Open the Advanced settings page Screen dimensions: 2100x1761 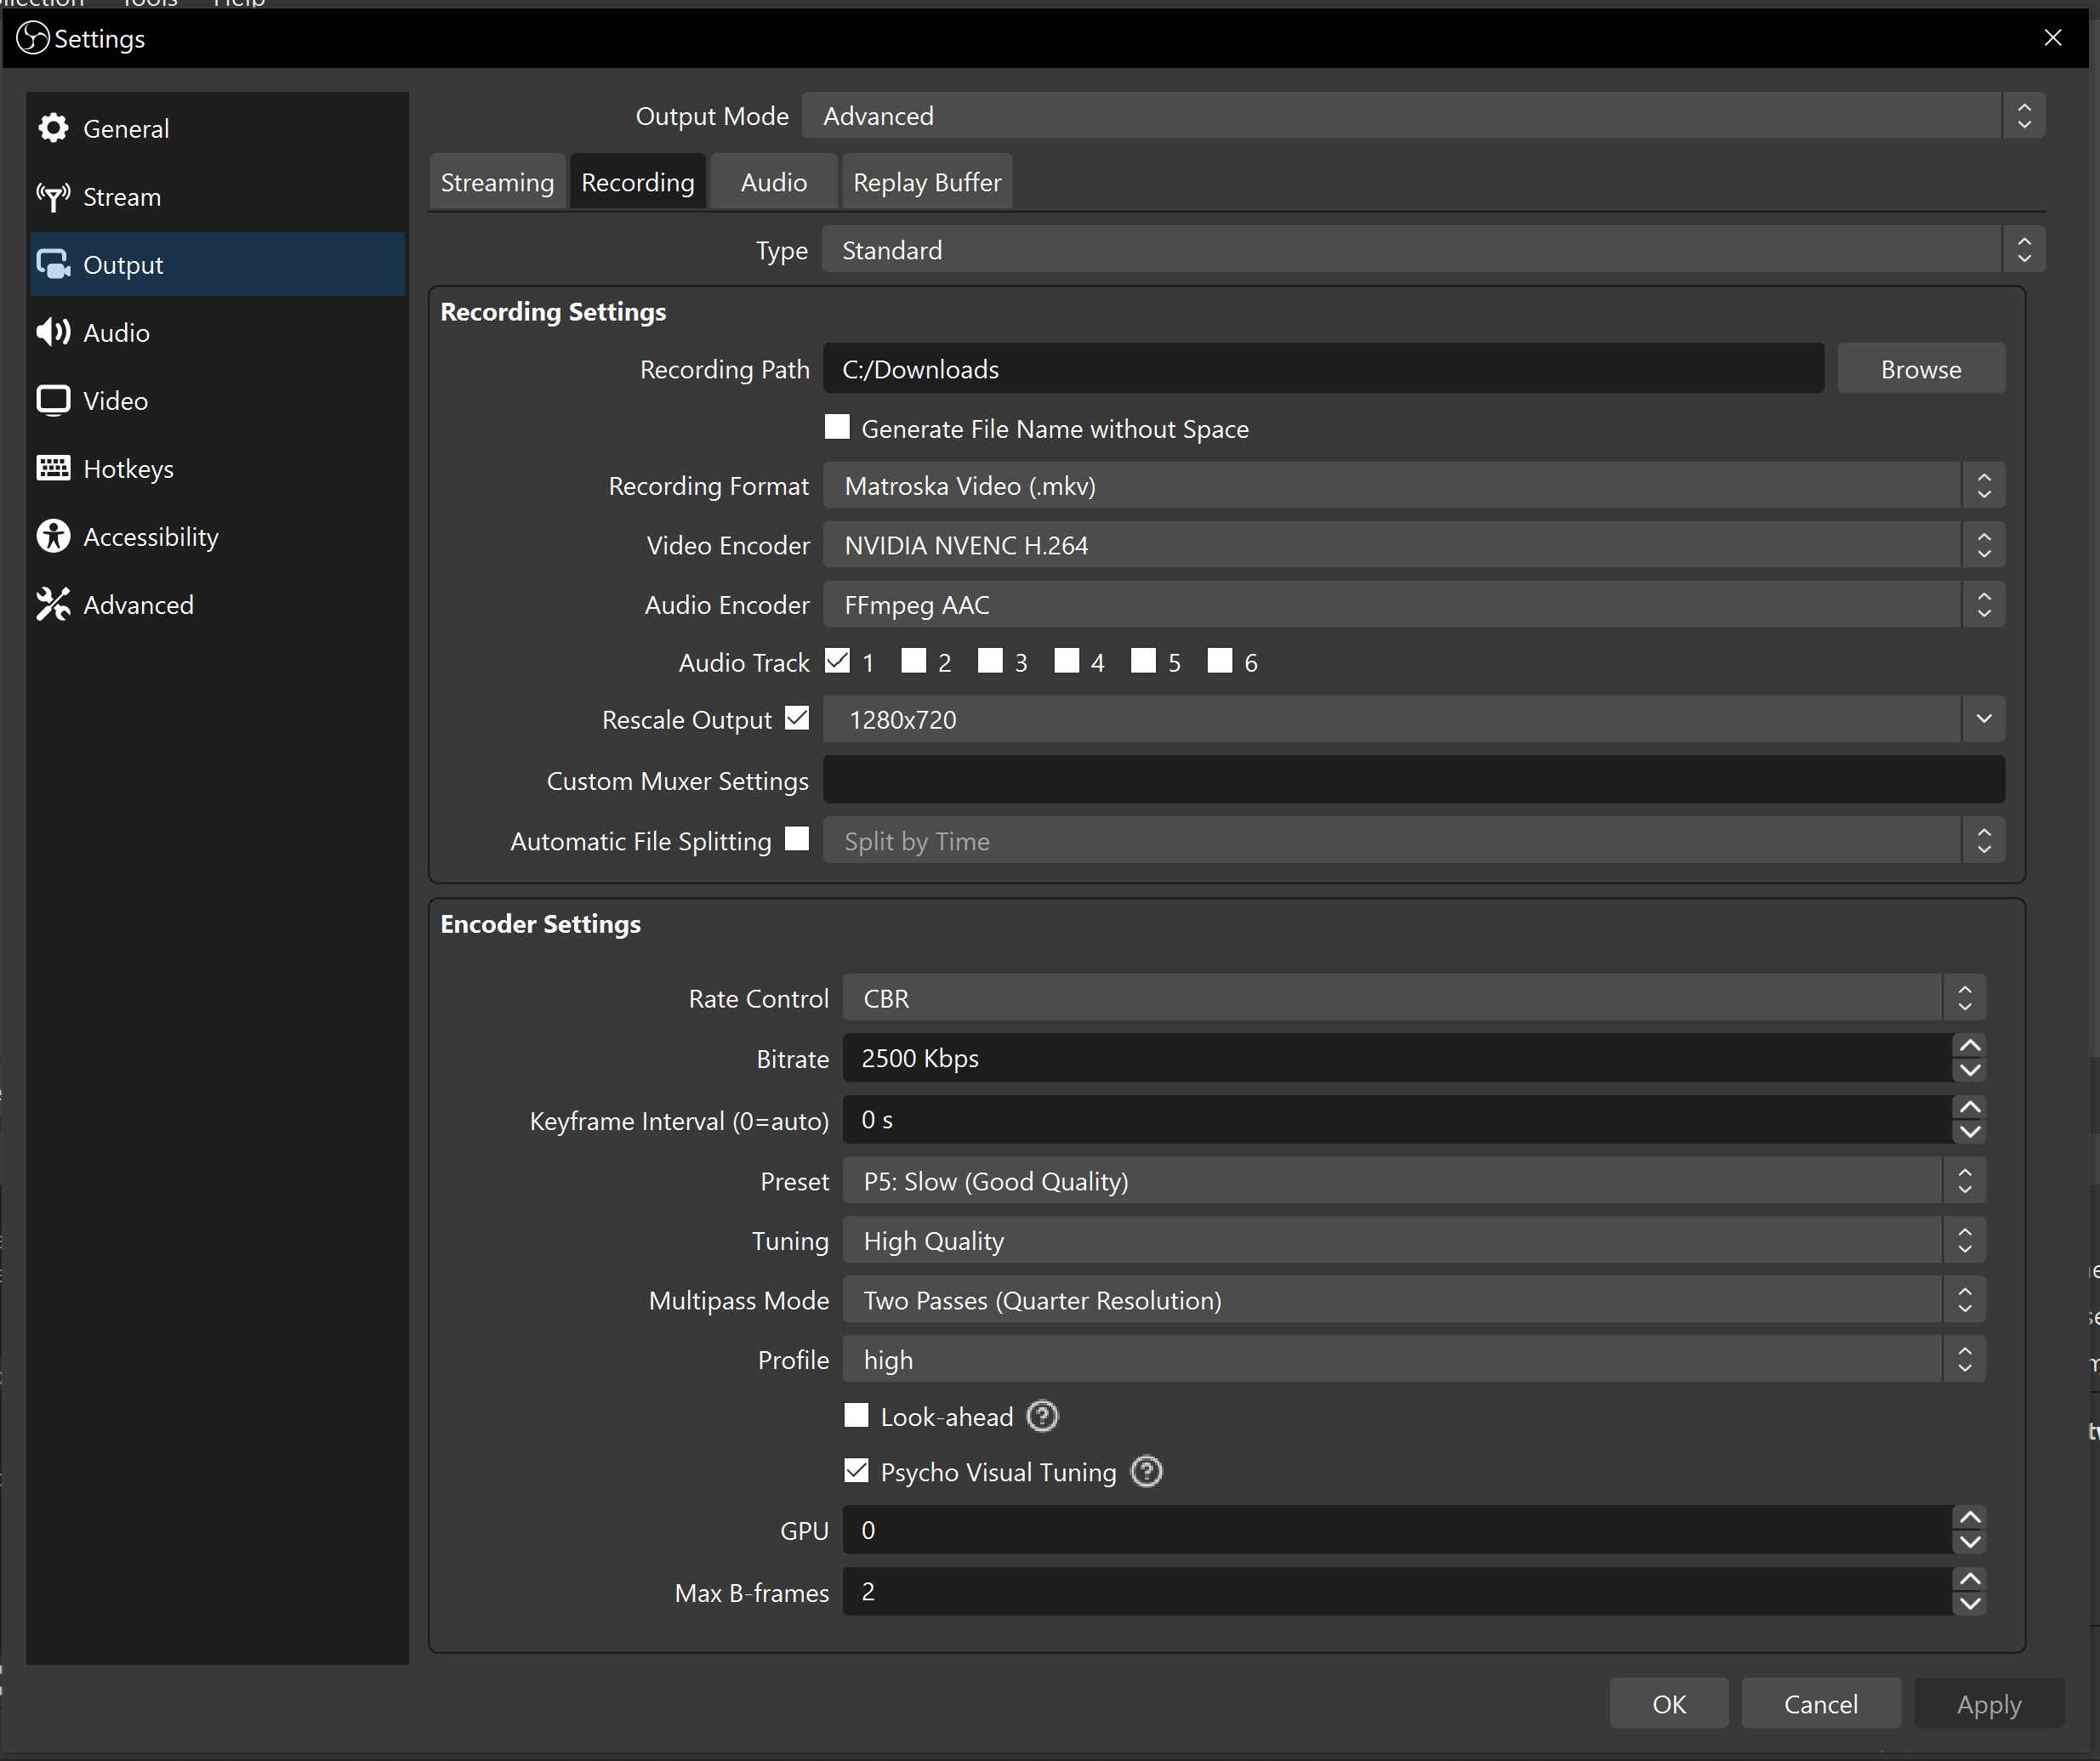click(217, 604)
